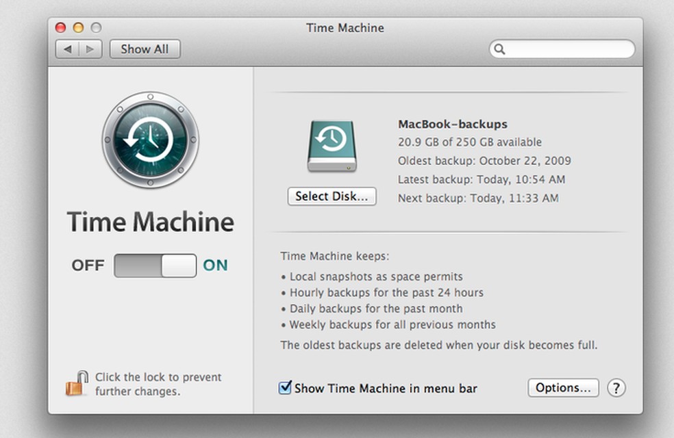The height and width of the screenshot is (438, 674).
Task: Uncheck Show Time Machine in menu bar
Action: [x=286, y=388]
